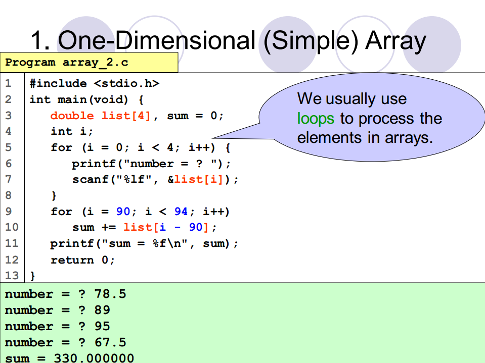This screenshot has height=363, width=485.
Task: Click output line 'number = ? 78.5'
Action: pos(66,294)
